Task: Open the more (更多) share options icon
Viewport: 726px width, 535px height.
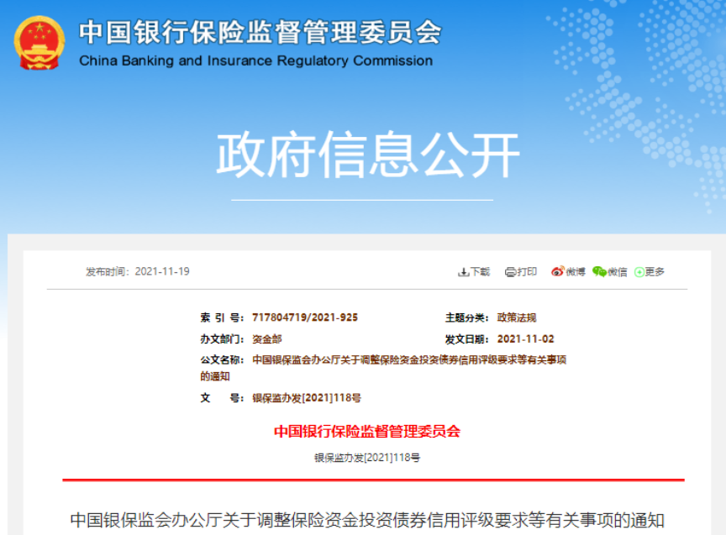Action: coord(639,272)
